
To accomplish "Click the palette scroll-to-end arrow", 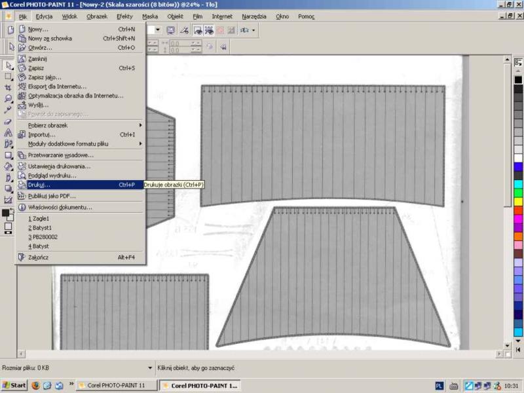I will pos(518,350).
